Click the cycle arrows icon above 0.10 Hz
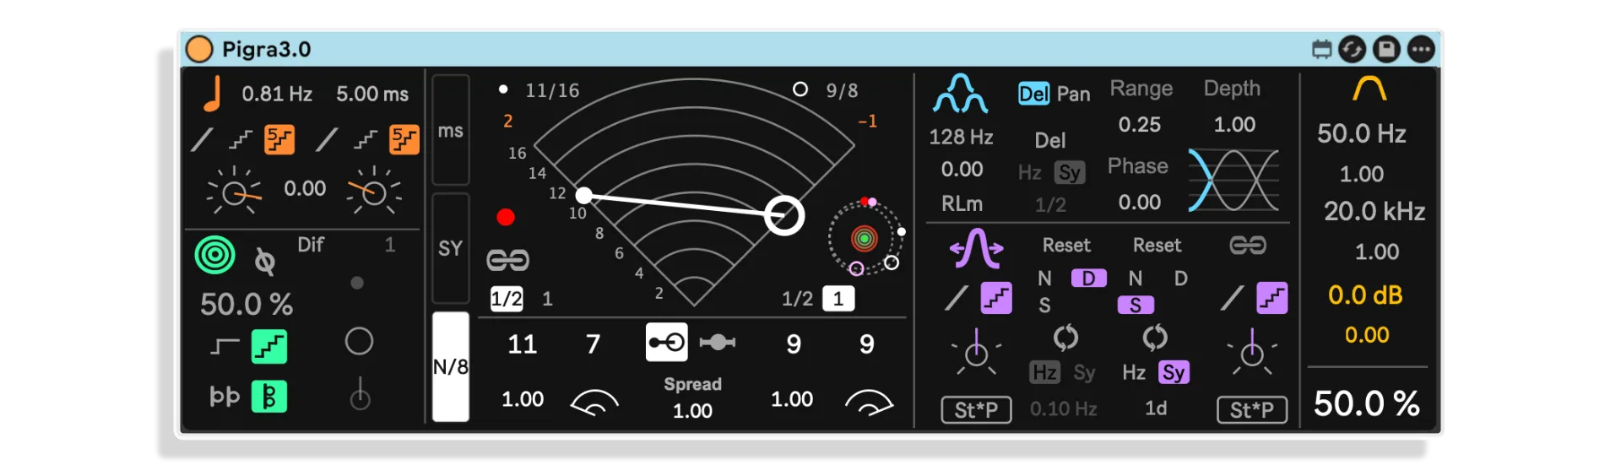Screen dimensions: 1621x465 point(1065,338)
